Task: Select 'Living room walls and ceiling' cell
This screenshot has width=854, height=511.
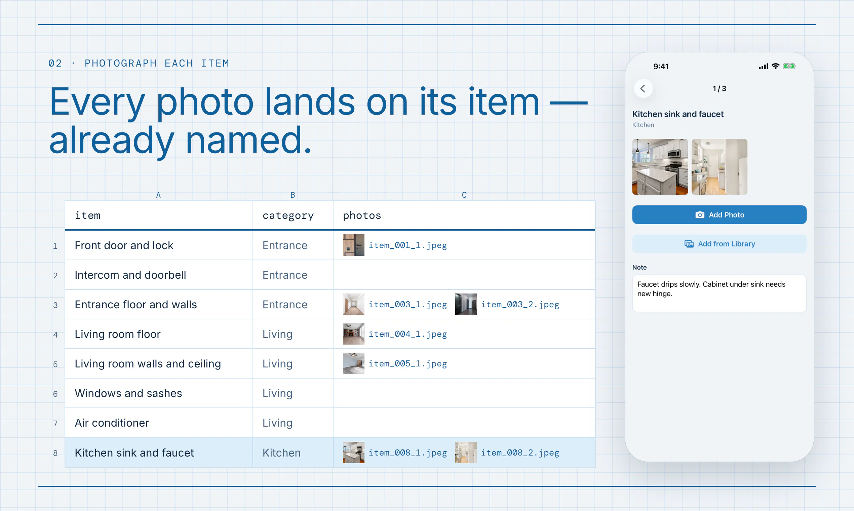Action: tap(159, 364)
